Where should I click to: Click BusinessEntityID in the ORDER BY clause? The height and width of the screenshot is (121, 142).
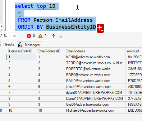click(x=71, y=27)
